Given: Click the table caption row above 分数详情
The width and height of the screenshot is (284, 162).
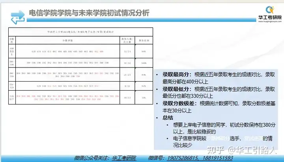Looking at the screenshot, I should [x=80, y=32].
